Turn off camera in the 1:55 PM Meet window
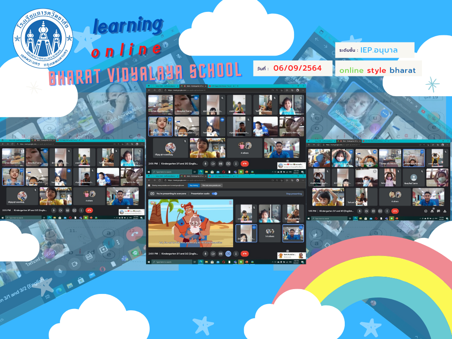The image size is (452, 339). coord(366,211)
